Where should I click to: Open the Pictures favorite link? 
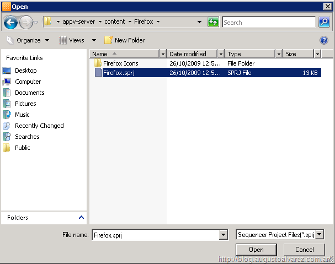(x=25, y=104)
